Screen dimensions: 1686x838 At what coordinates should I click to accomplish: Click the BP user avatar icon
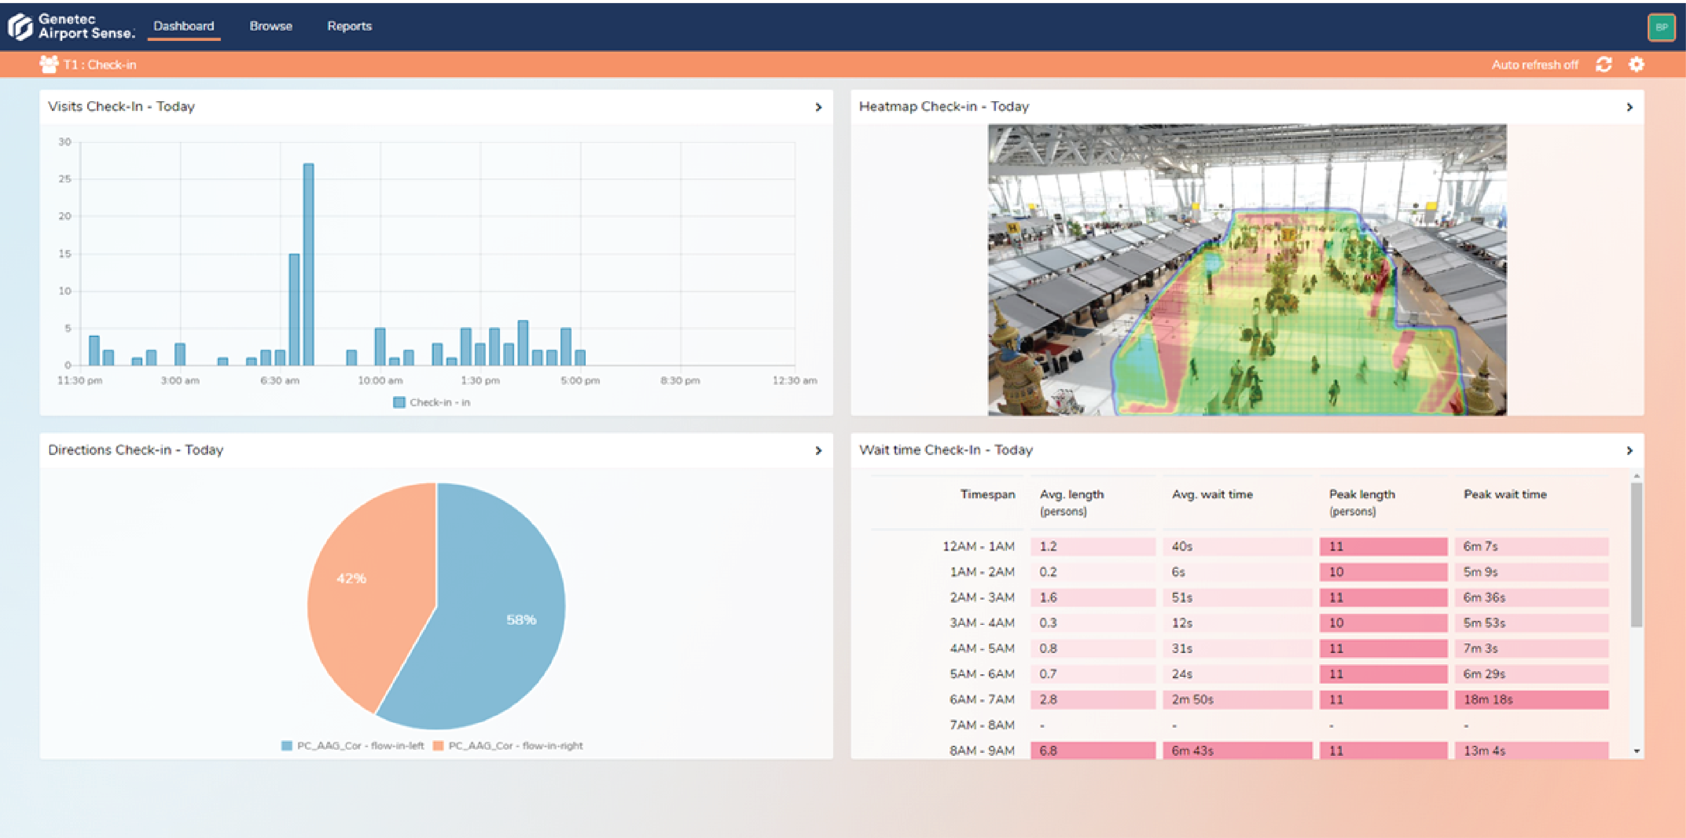coord(1661,28)
